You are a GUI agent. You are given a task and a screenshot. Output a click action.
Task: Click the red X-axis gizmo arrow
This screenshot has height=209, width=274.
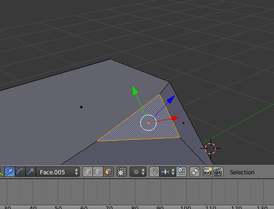pyautogui.click(x=175, y=118)
